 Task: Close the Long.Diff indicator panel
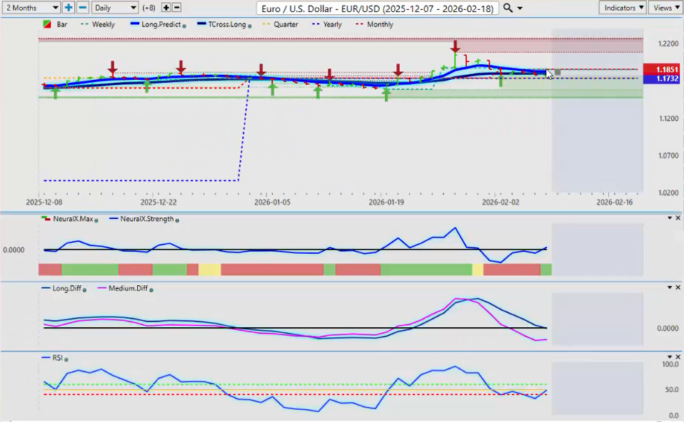[x=678, y=287]
